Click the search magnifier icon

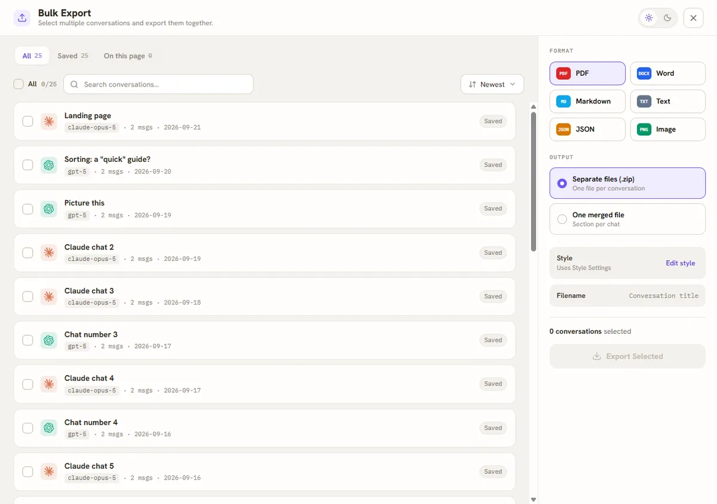(x=75, y=84)
